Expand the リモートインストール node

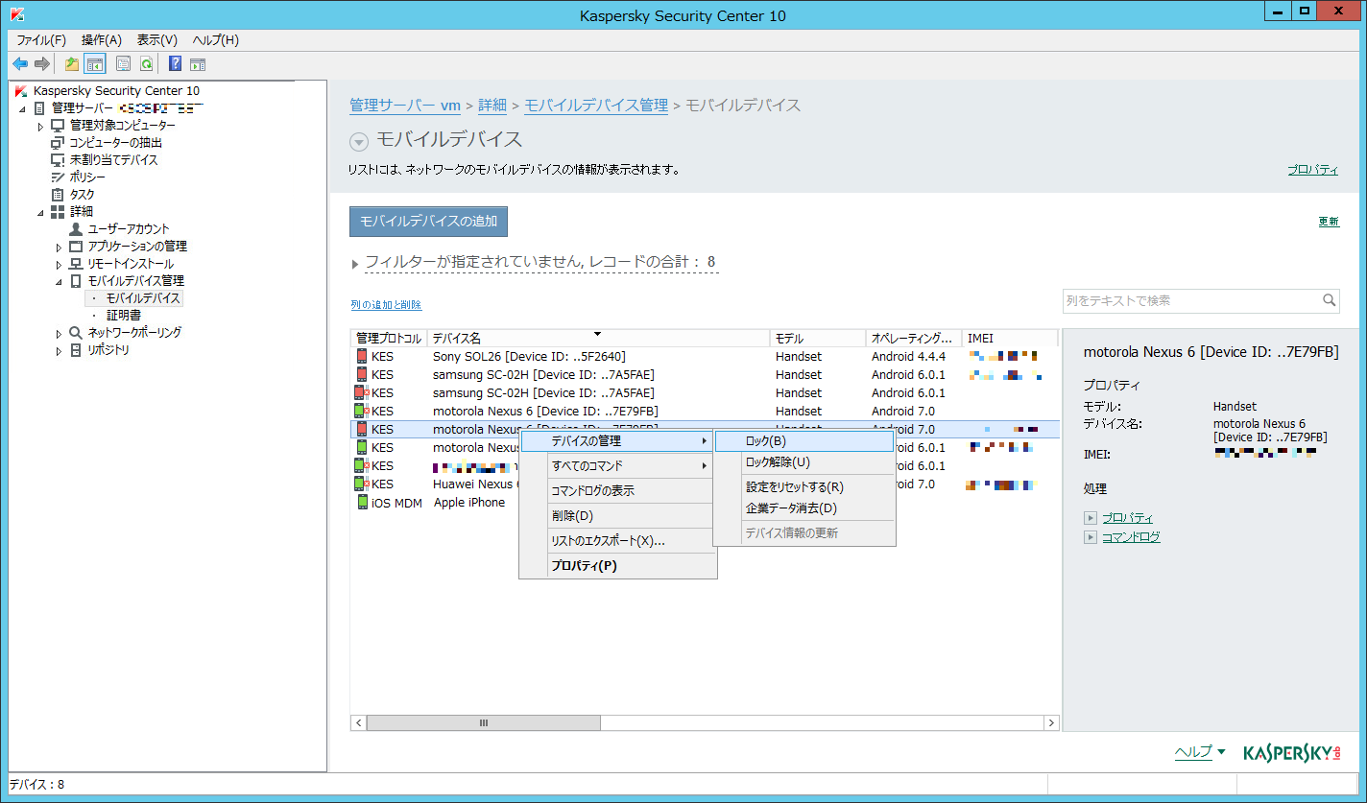click(x=59, y=265)
